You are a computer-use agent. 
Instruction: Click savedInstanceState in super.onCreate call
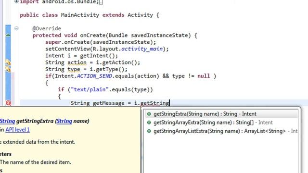pyautogui.click(x=121, y=42)
